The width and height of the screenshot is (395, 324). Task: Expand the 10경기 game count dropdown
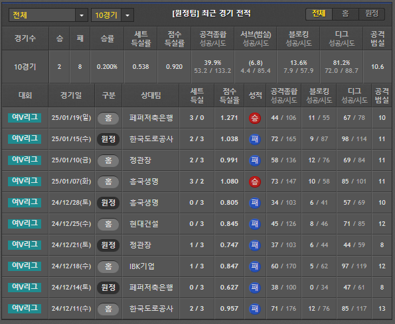(112, 15)
